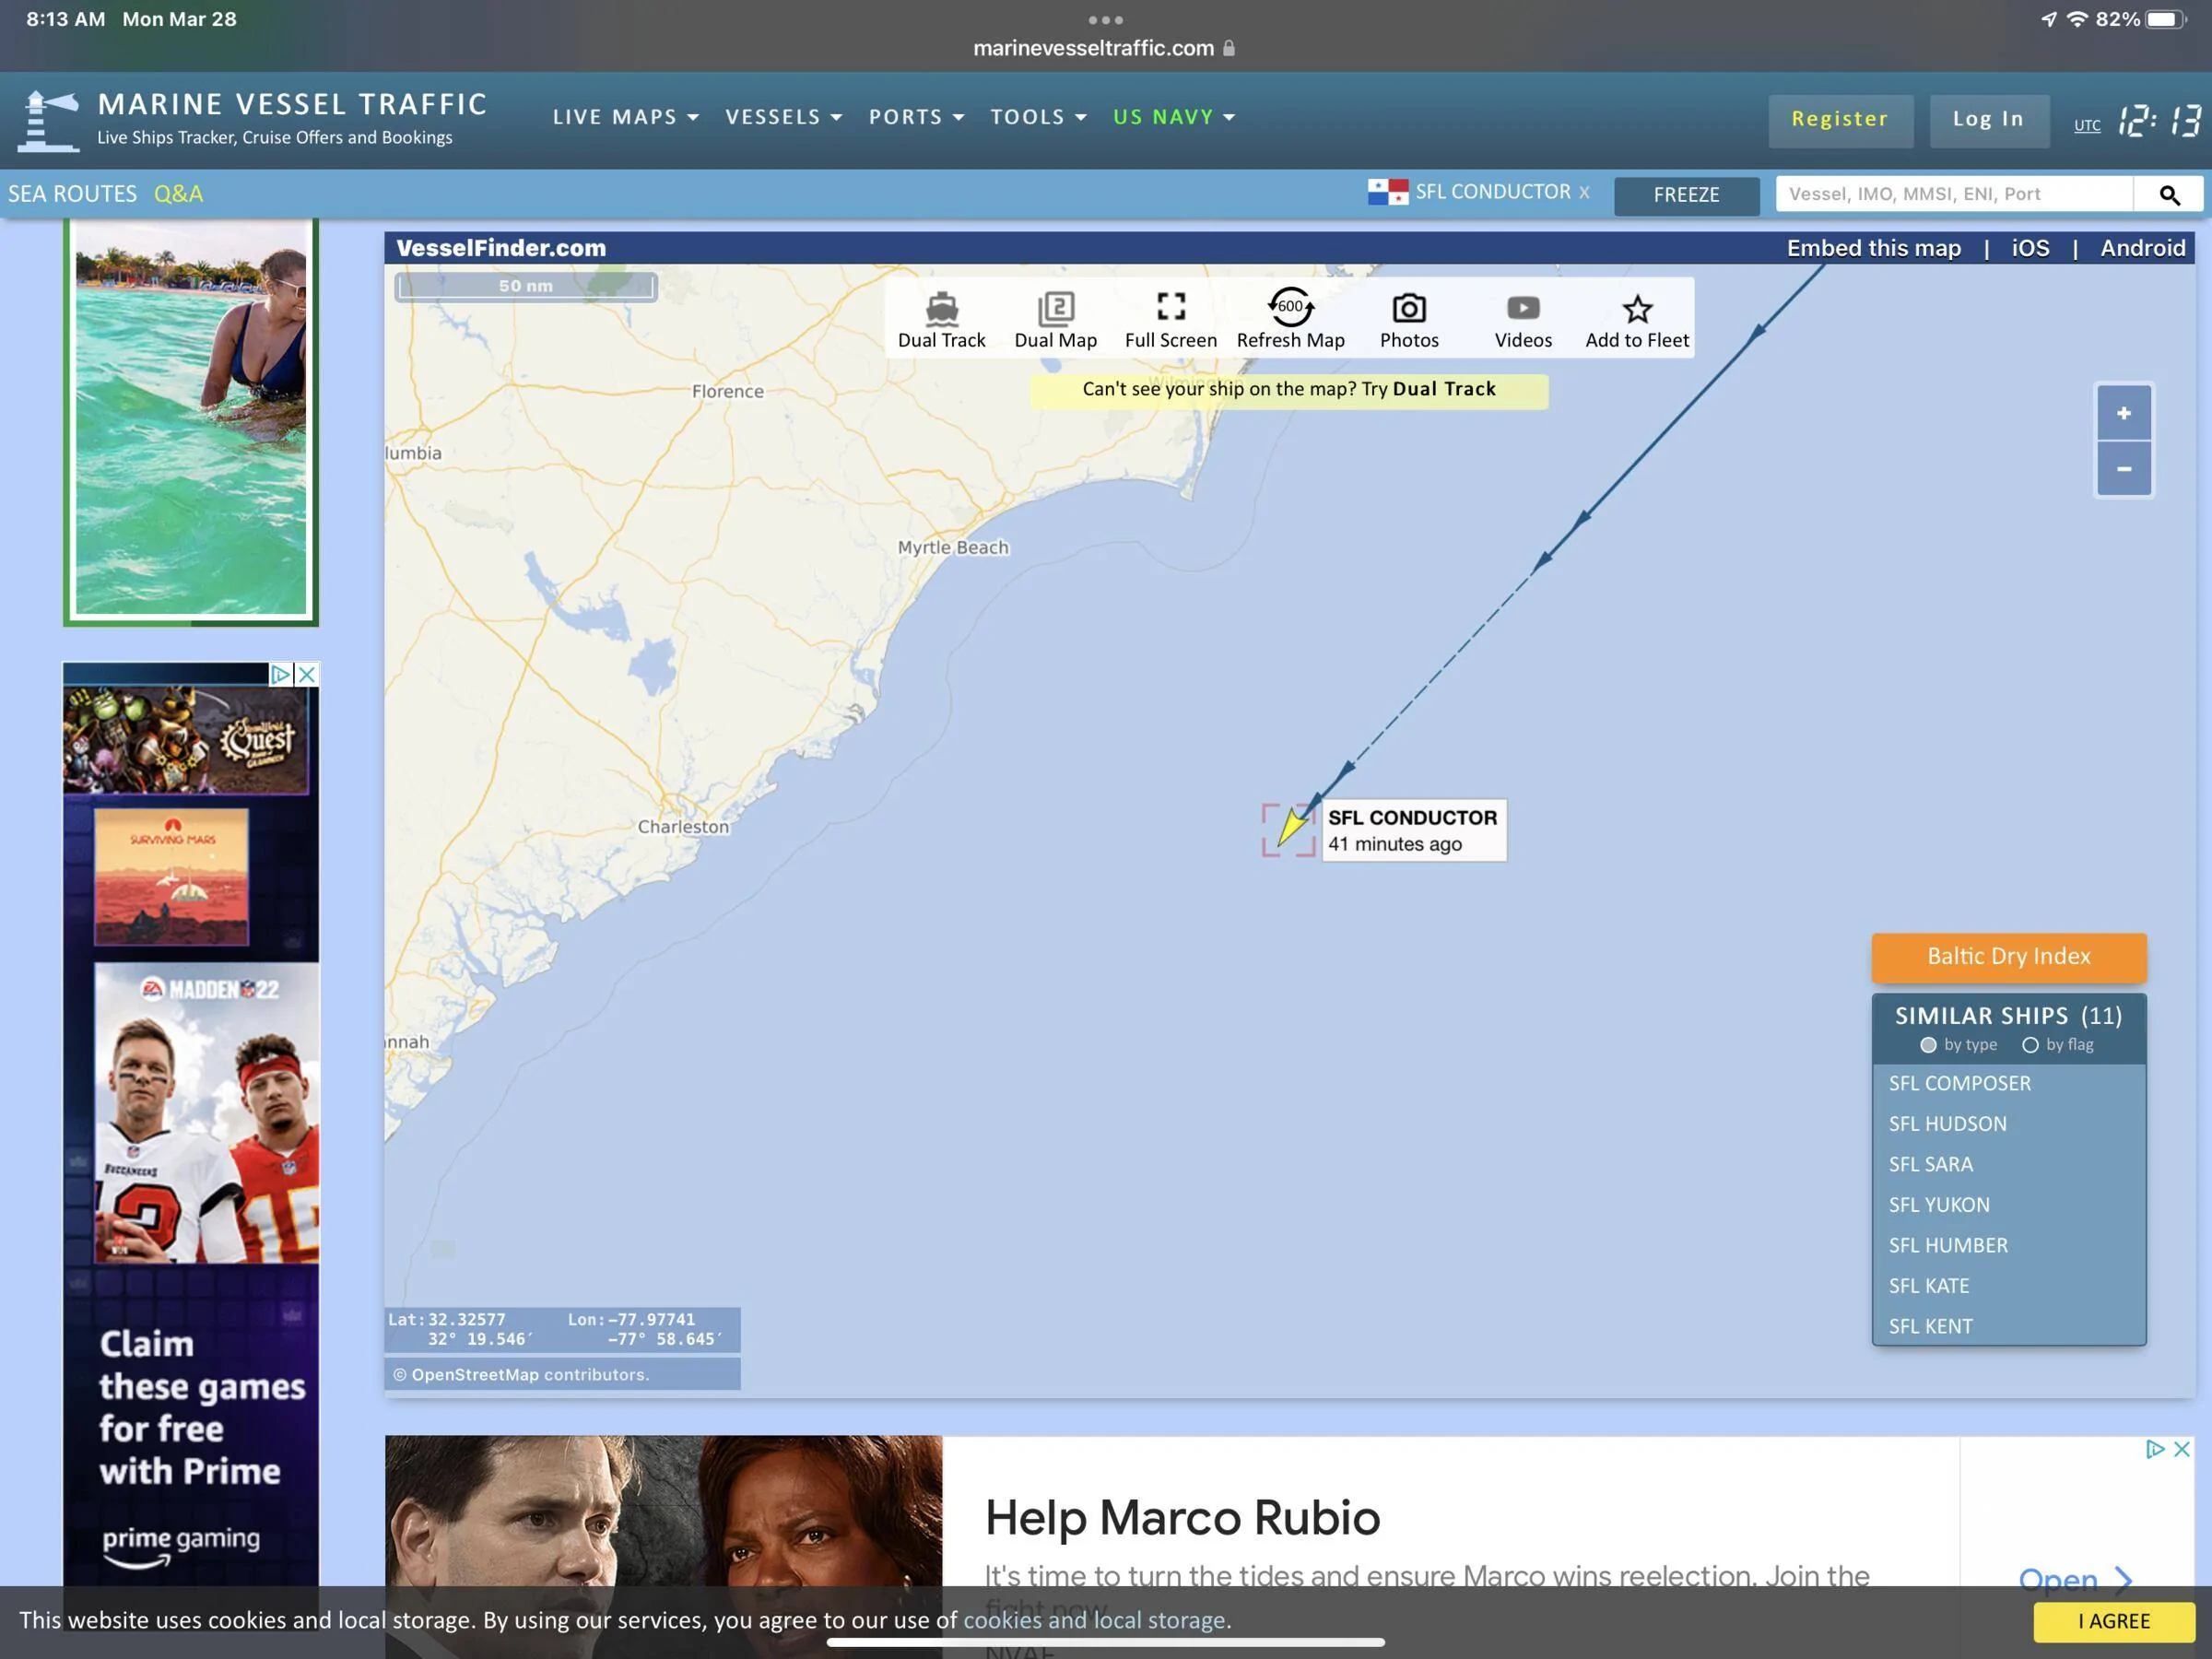Expand the PORTS dropdown menu
This screenshot has width=2212, height=1659.
pyautogui.click(x=917, y=117)
